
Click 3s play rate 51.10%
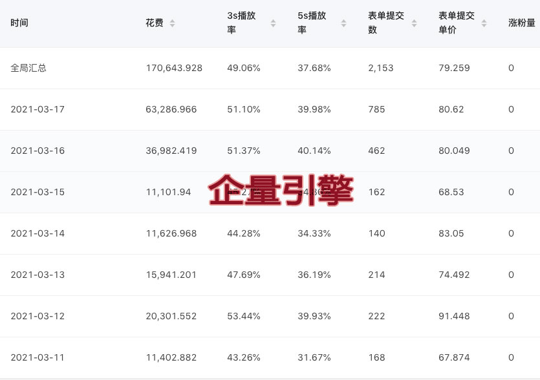(x=243, y=109)
